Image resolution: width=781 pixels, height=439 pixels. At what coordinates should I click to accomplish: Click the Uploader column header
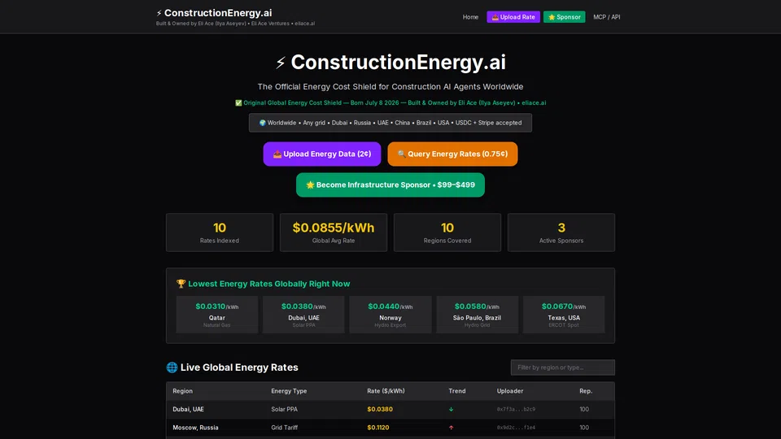510,391
